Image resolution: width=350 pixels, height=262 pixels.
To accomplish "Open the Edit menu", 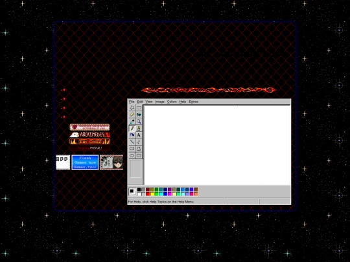I will (140, 102).
